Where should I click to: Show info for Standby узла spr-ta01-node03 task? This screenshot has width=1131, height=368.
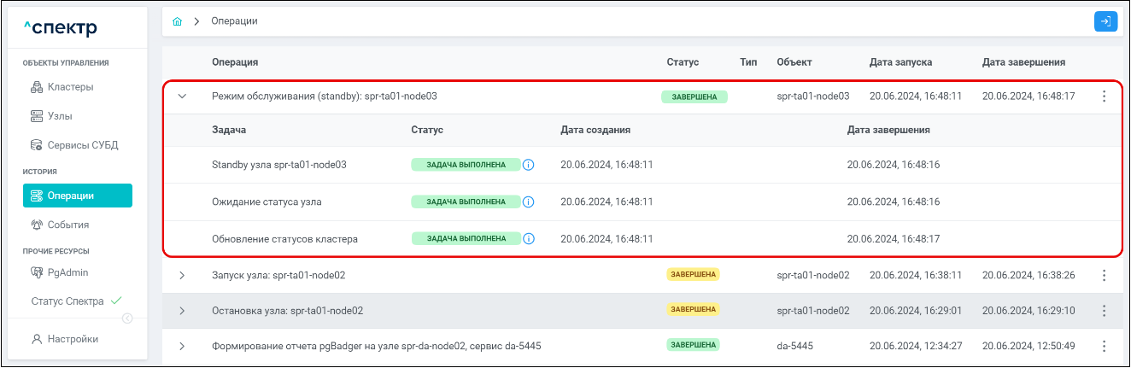pos(528,164)
